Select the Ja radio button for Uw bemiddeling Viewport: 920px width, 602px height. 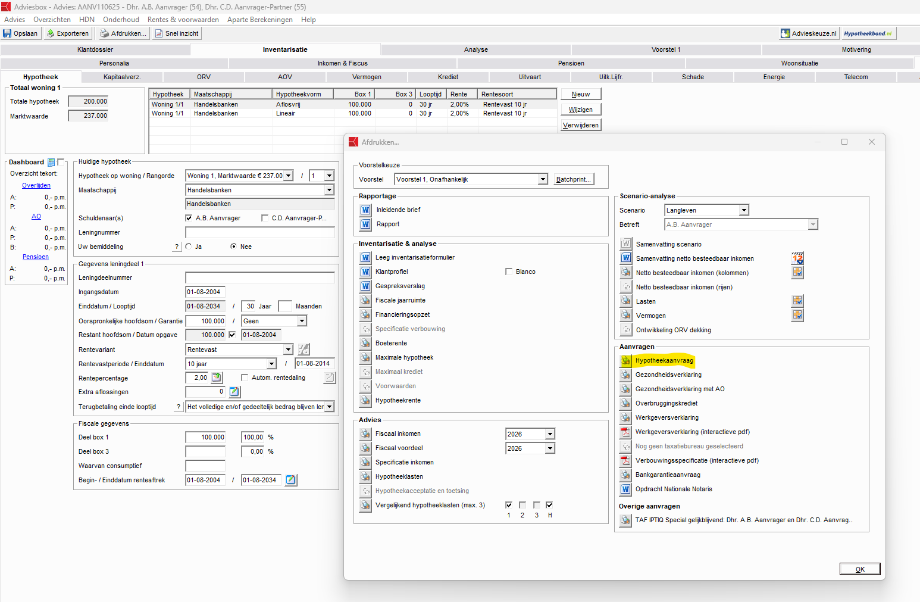[189, 247]
